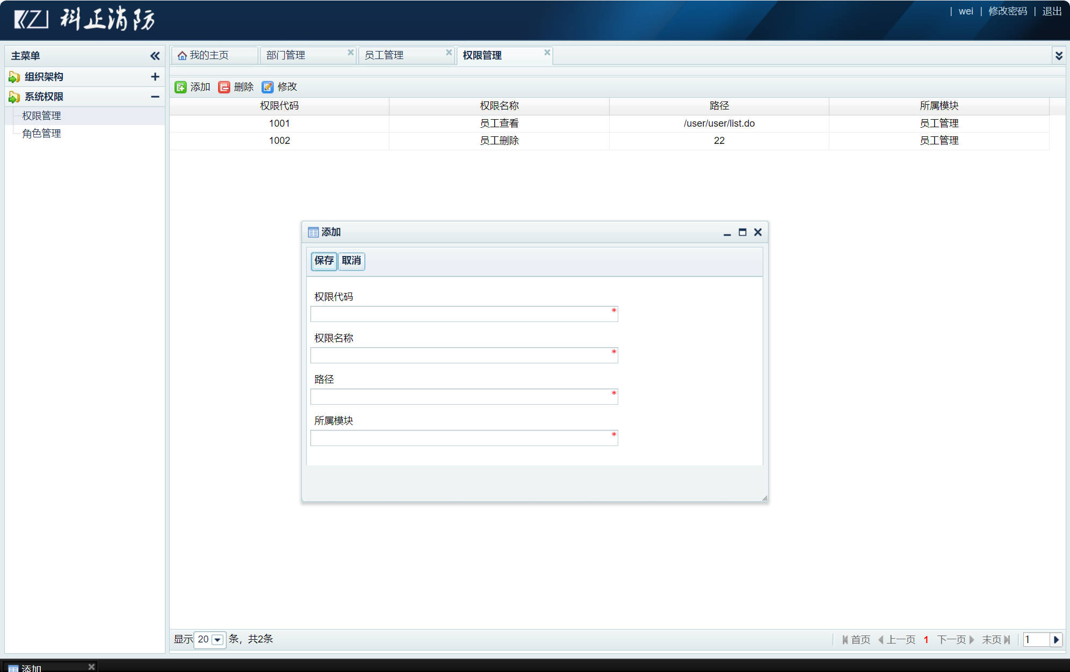Click the 删除 (Delete) icon in the toolbar
1070x672 pixels.
click(x=224, y=86)
